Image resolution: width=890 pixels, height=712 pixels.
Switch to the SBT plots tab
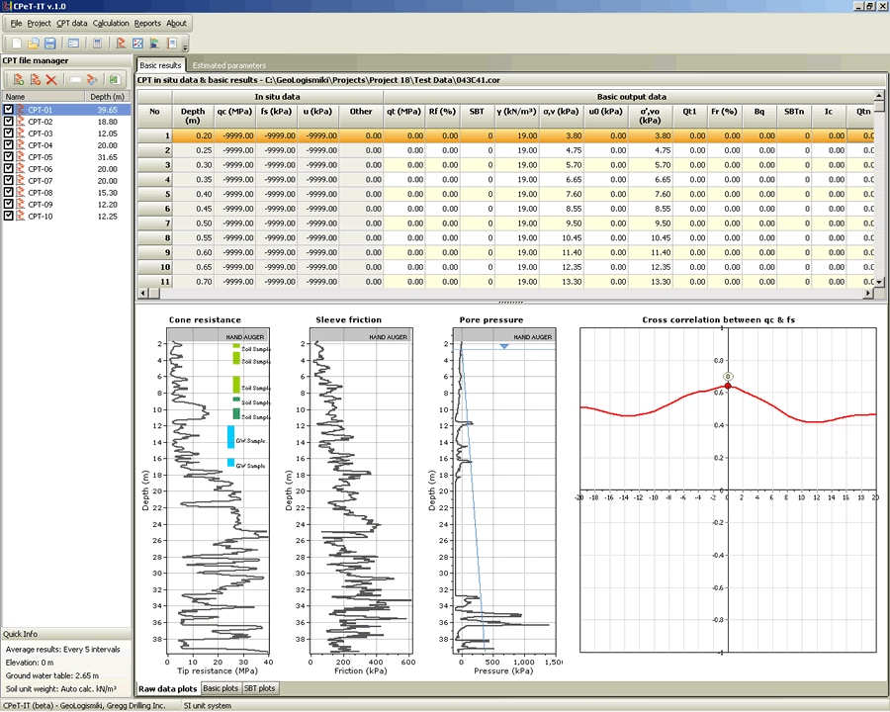tap(259, 688)
